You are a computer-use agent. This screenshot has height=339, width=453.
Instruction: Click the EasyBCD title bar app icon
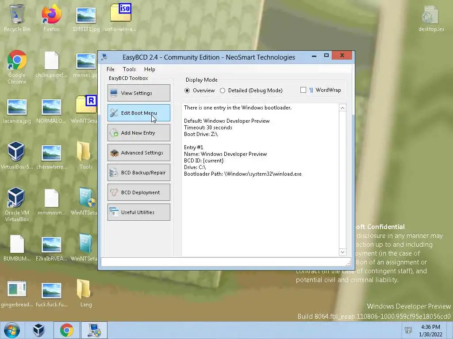[x=104, y=57]
